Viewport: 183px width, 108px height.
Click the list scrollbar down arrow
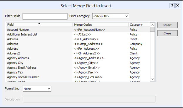[152, 79]
